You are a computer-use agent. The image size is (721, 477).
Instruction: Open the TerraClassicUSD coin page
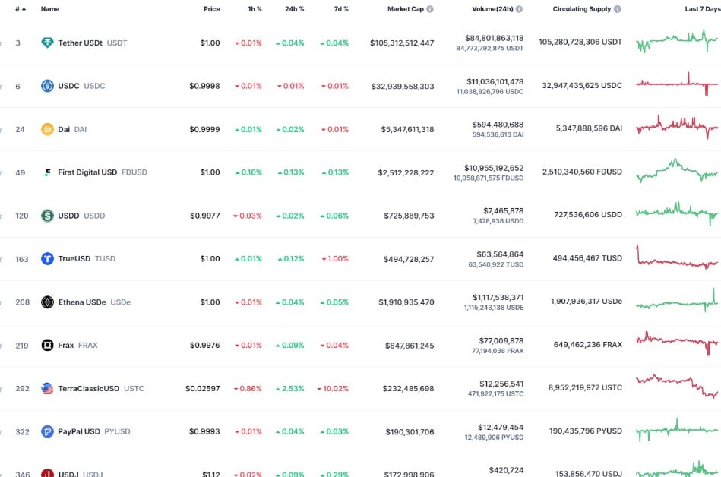tap(88, 389)
